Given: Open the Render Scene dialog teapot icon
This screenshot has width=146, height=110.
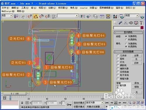Looking at the screenshot, I should 122,16.
